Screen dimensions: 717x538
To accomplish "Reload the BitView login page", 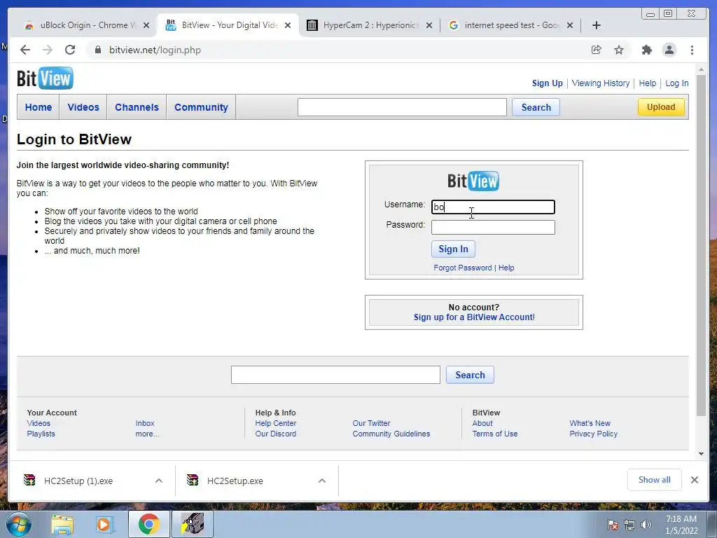I will (x=70, y=50).
